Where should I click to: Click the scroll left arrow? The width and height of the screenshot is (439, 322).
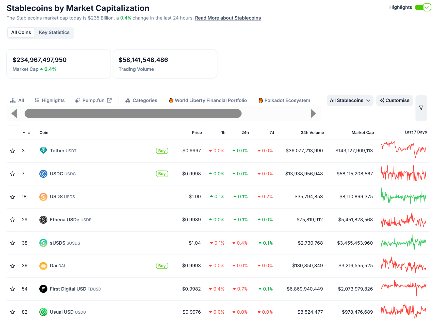pos(14,113)
